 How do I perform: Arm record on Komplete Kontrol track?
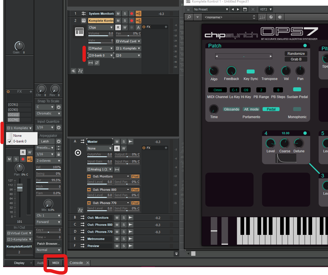132,21
